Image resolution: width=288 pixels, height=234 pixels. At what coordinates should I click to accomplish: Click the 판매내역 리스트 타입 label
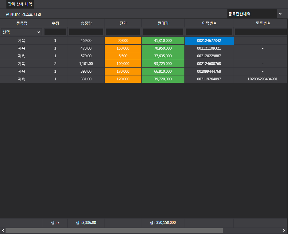click(23, 14)
